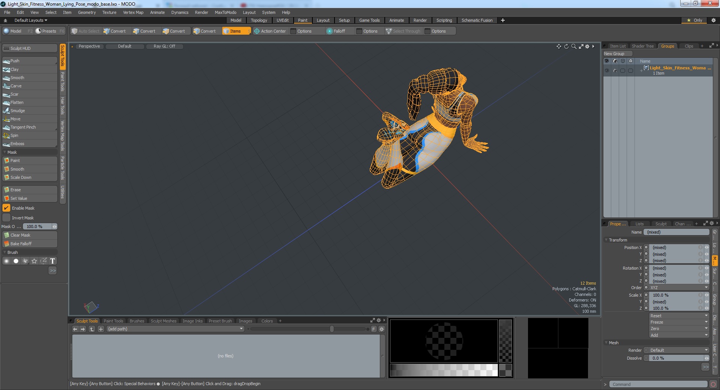This screenshot has width=720, height=390.
Task: Click the viewport zoom magnifier icon
Action: [574, 46]
